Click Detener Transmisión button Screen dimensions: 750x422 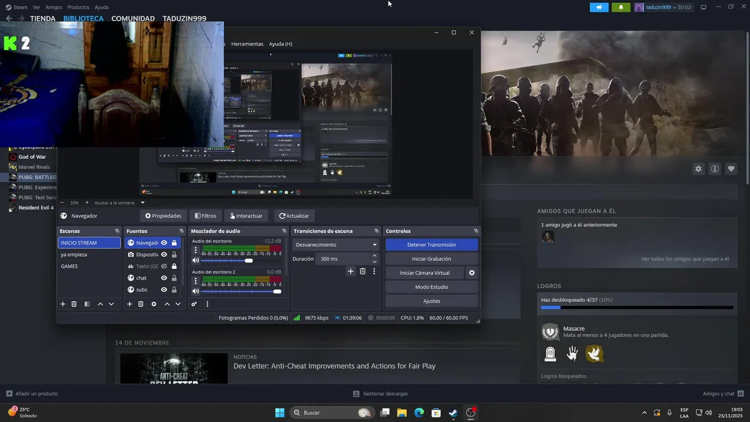click(431, 245)
